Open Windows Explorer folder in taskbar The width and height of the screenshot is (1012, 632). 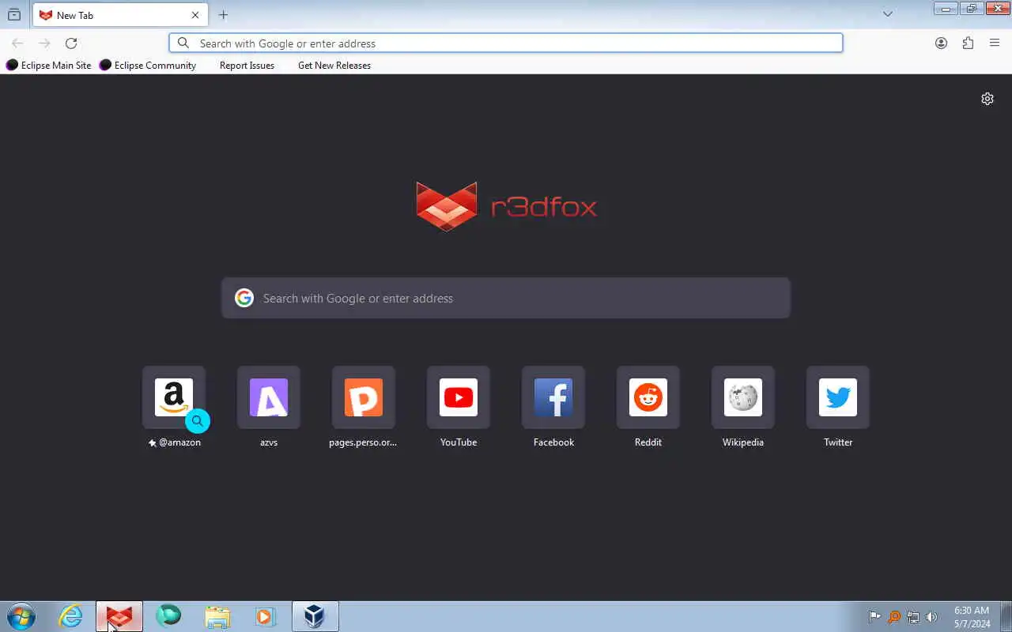point(217,616)
